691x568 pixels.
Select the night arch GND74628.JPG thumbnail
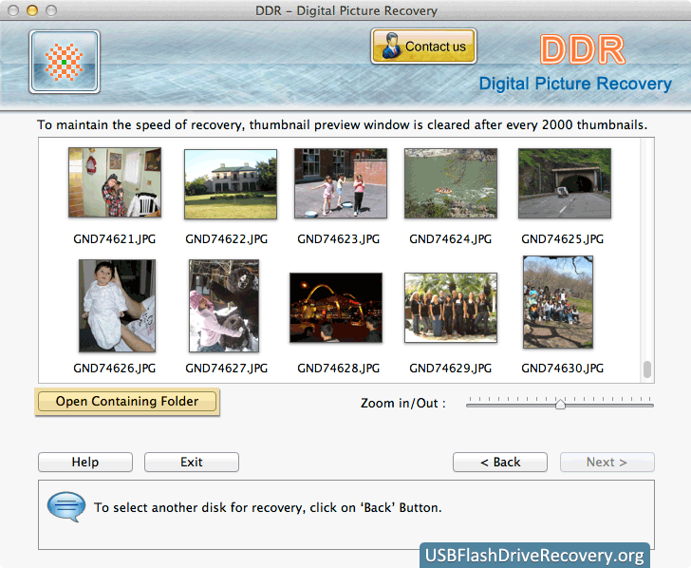coord(336,308)
